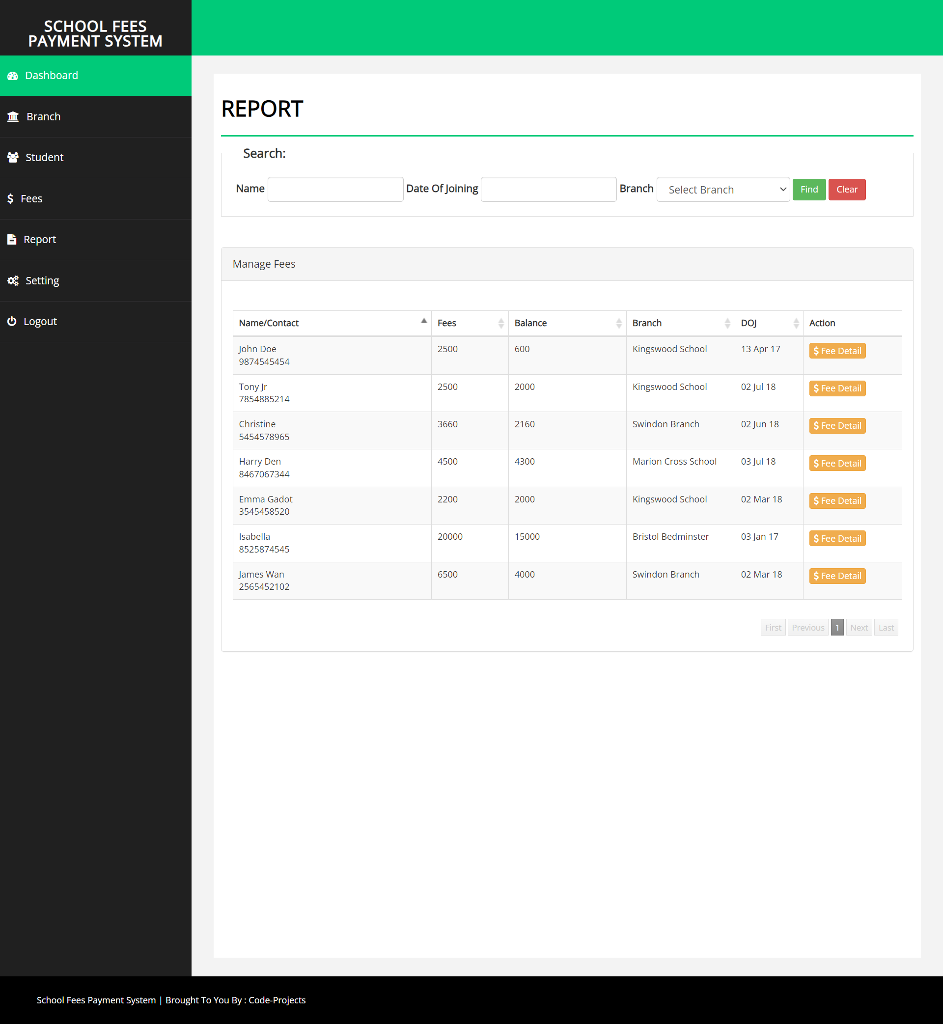Image resolution: width=943 pixels, height=1024 pixels.
Task: Open the Branch menu item
Action: [x=95, y=117]
